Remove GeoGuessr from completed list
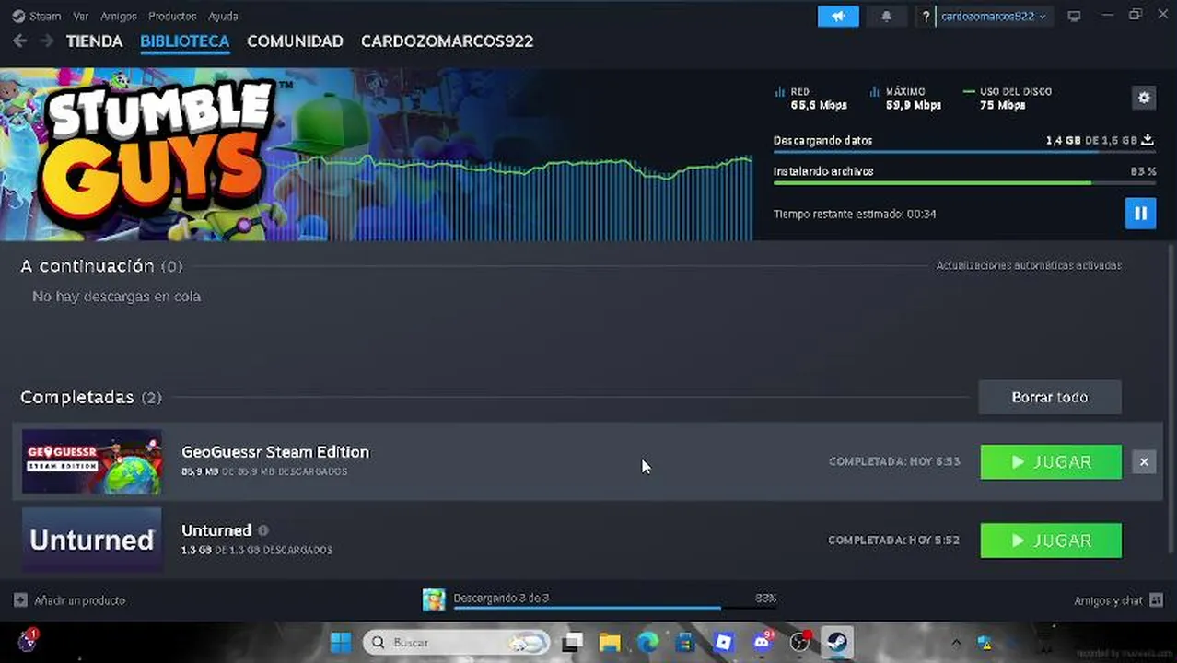The width and height of the screenshot is (1177, 663). point(1144,462)
